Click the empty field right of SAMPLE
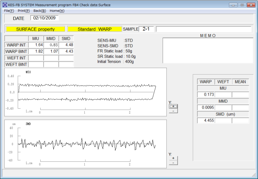This screenshot has width=258, height=179. (x=204, y=29)
